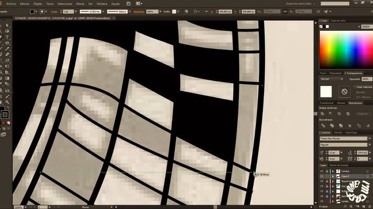Image resolution: width=373 pixels, height=209 pixels.
Task: Click the search field in the top bar
Action: (335, 3)
